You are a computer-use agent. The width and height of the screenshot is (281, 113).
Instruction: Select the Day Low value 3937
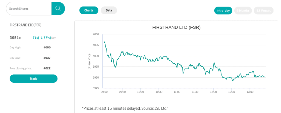pyautogui.click(x=47, y=58)
